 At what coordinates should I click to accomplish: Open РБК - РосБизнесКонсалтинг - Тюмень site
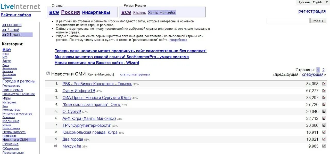[x=97, y=84]
